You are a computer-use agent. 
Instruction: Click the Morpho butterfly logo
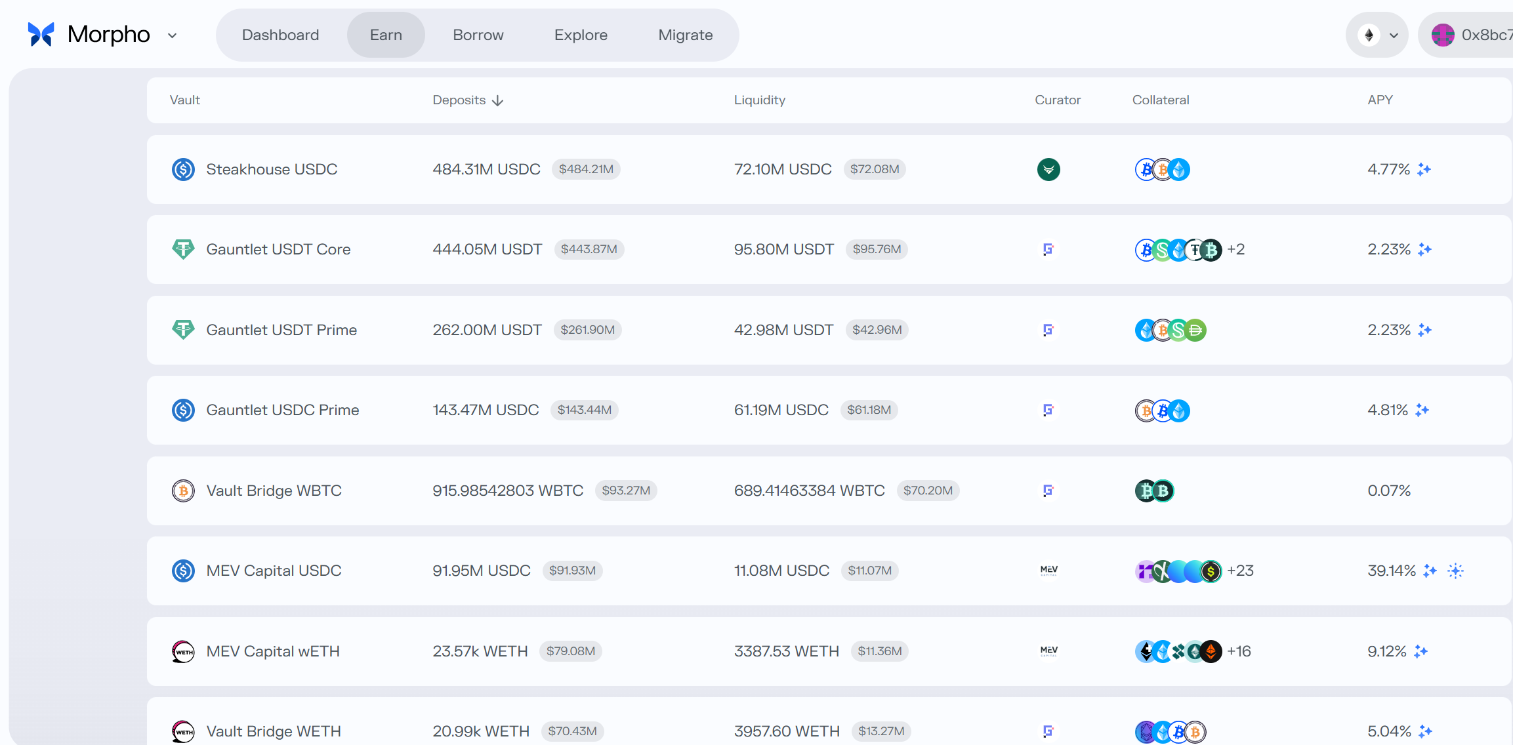(41, 34)
